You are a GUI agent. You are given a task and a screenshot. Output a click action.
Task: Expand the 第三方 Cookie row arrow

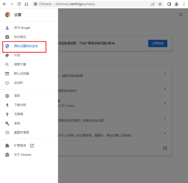pos(165,103)
